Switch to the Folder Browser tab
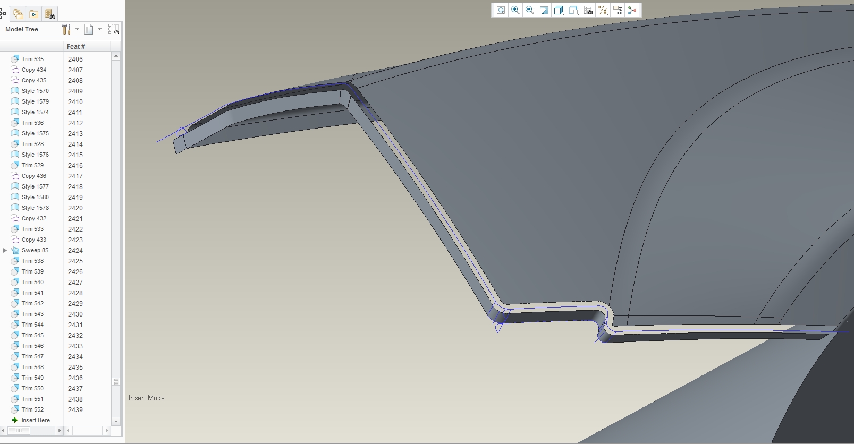The height and width of the screenshot is (444, 854). 19,14
